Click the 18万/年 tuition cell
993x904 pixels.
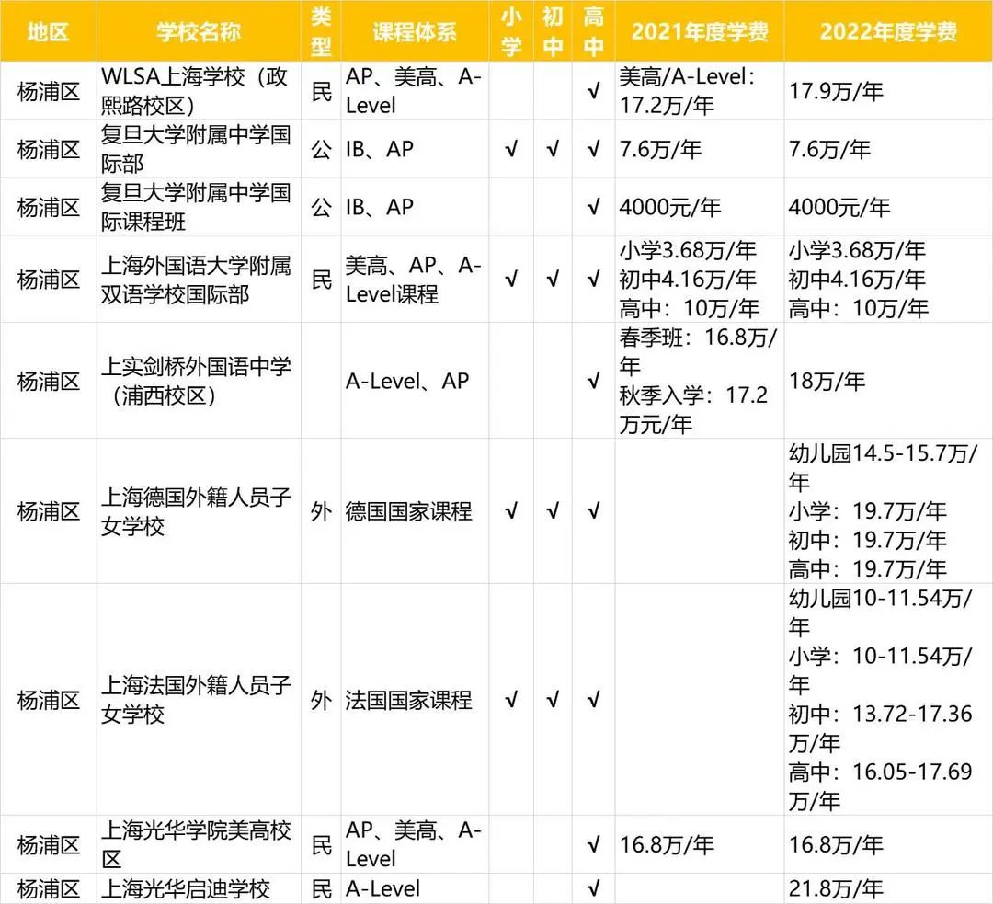click(x=888, y=381)
